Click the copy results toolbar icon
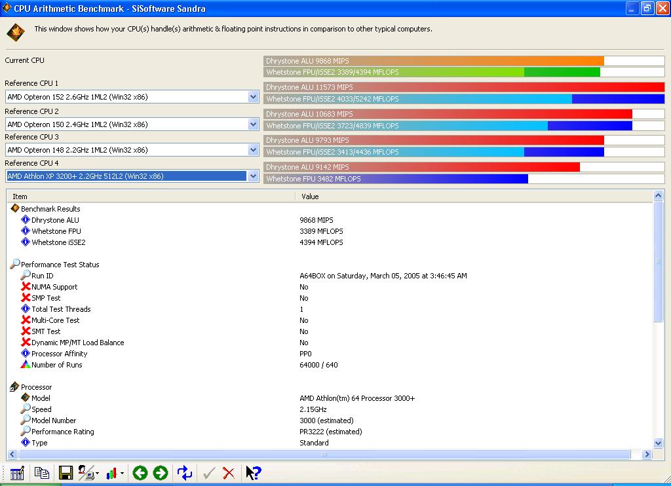This screenshot has width=671, height=486. (x=41, y=473)
